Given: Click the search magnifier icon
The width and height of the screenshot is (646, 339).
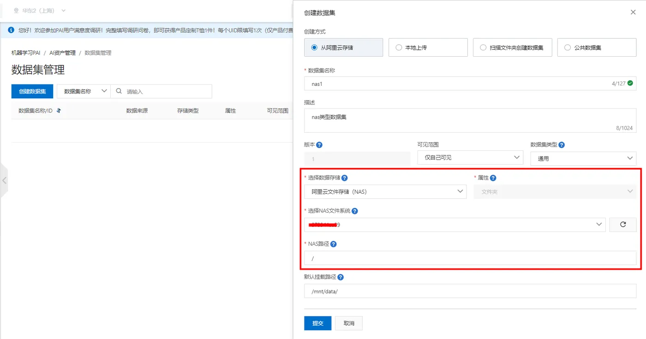Looking at the screenshot, I should (119, 91).
